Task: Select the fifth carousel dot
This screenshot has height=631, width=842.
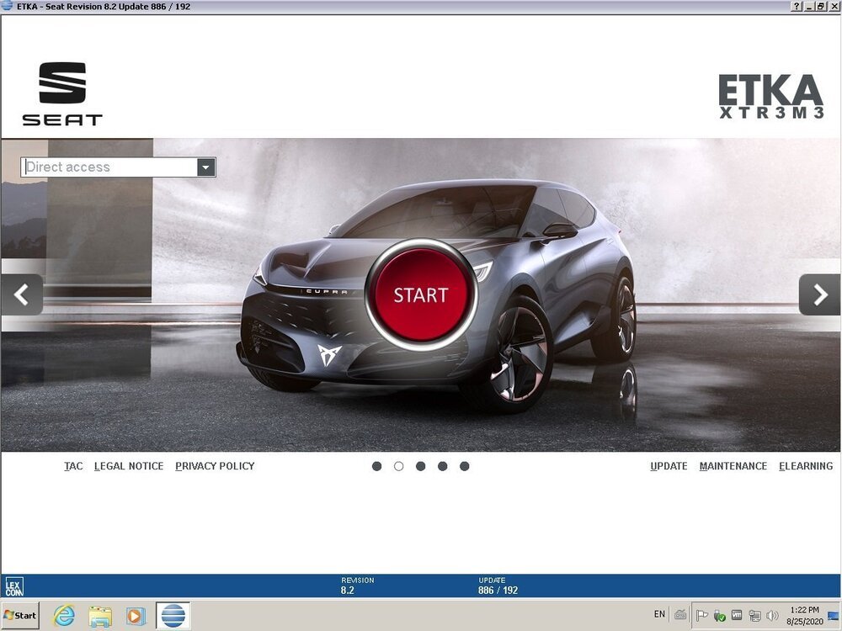Action: pos(464,466)
